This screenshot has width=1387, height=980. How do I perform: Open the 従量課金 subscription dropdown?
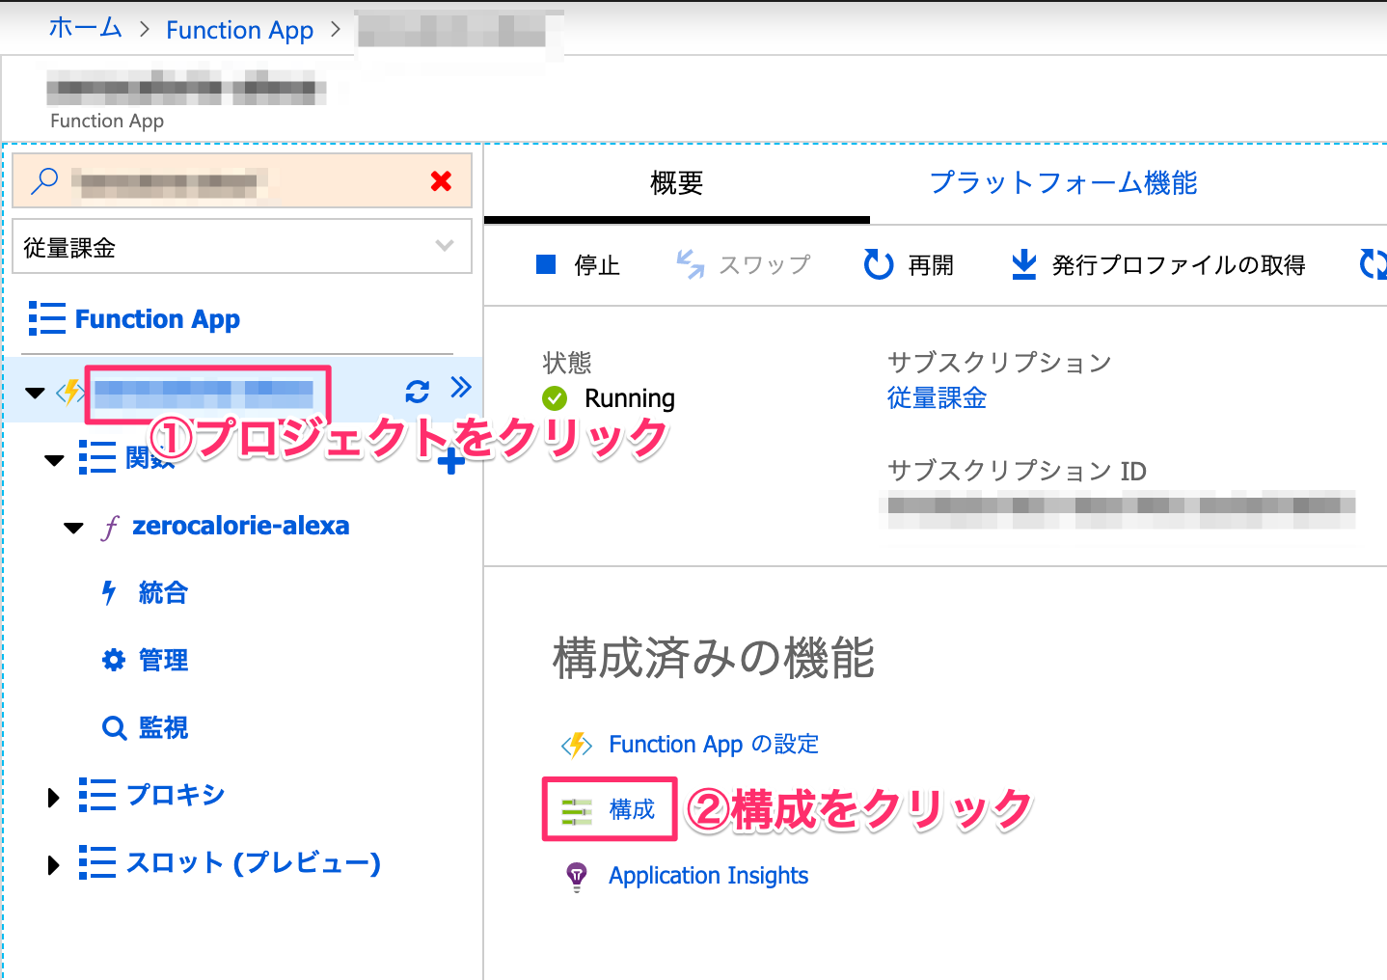click(242, 247)
